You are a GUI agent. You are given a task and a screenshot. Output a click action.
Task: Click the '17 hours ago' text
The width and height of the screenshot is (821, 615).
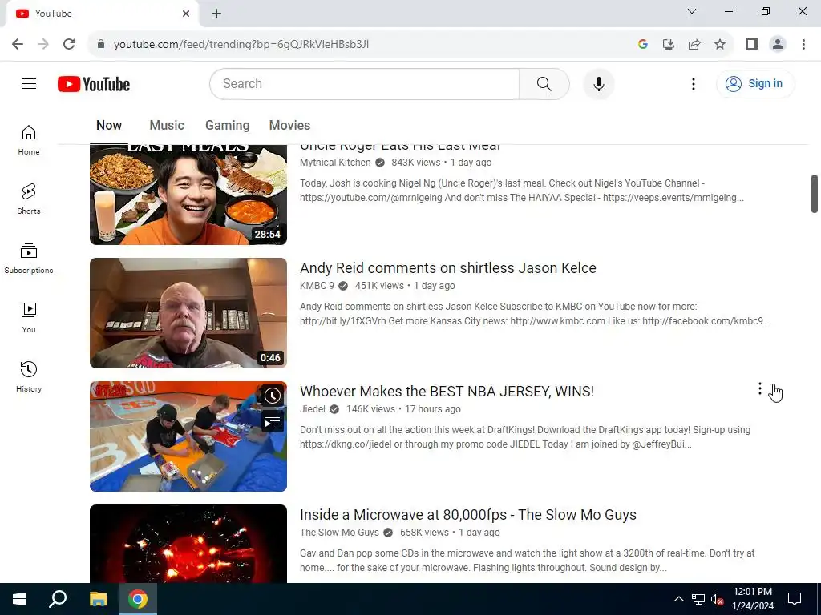433,409
